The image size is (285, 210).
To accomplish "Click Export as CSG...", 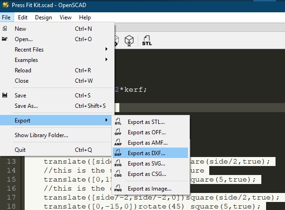I will [151, 174].
